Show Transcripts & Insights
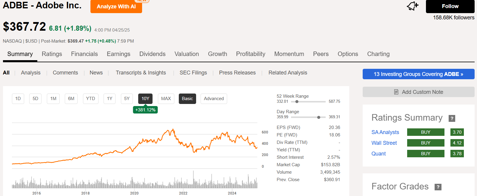 [141, 73]
